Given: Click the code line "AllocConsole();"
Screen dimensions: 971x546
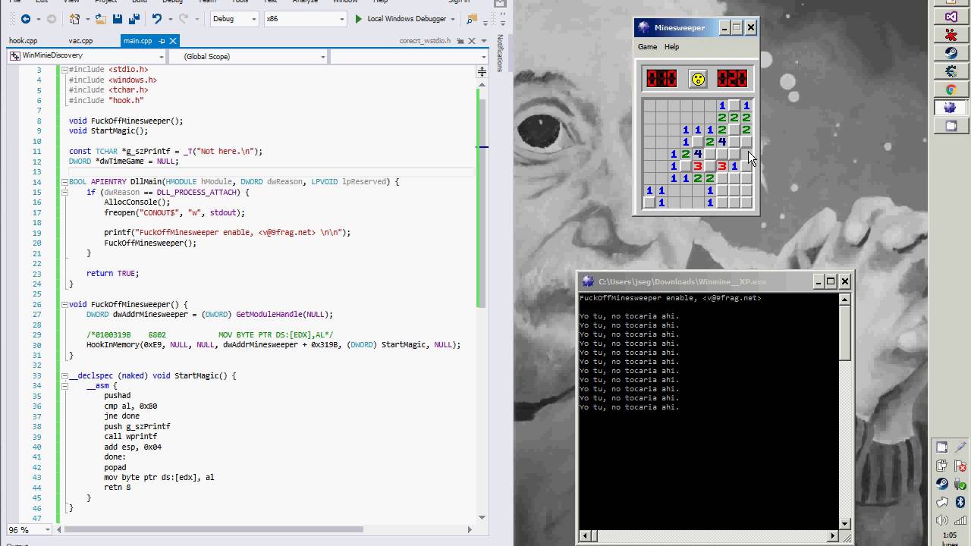Looking at the screenshot, I should click(x=137, y=202).
